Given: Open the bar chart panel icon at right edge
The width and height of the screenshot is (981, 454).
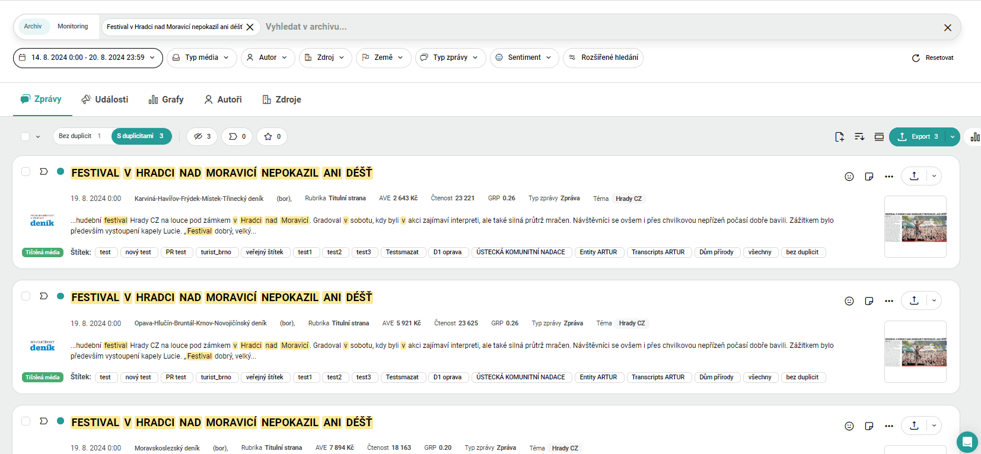Looking at the screenshot, I should [x=975, y=137].
